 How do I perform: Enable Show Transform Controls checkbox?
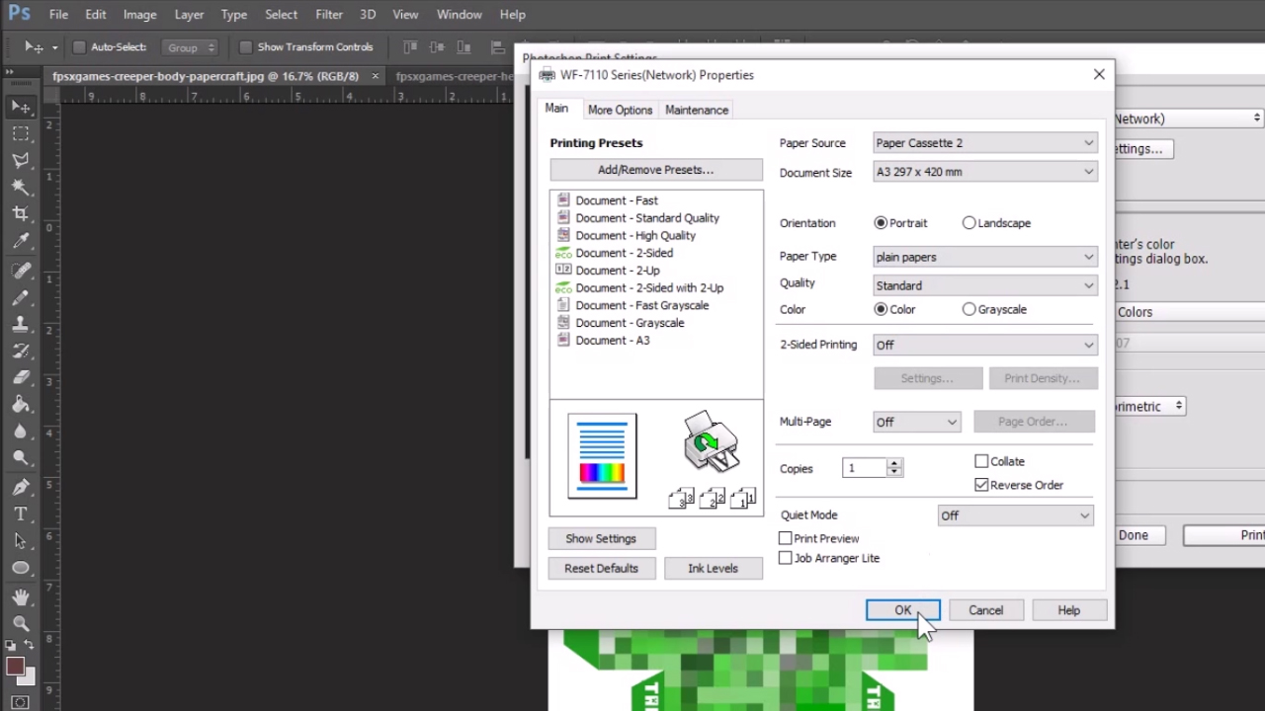tap(245, 47)
